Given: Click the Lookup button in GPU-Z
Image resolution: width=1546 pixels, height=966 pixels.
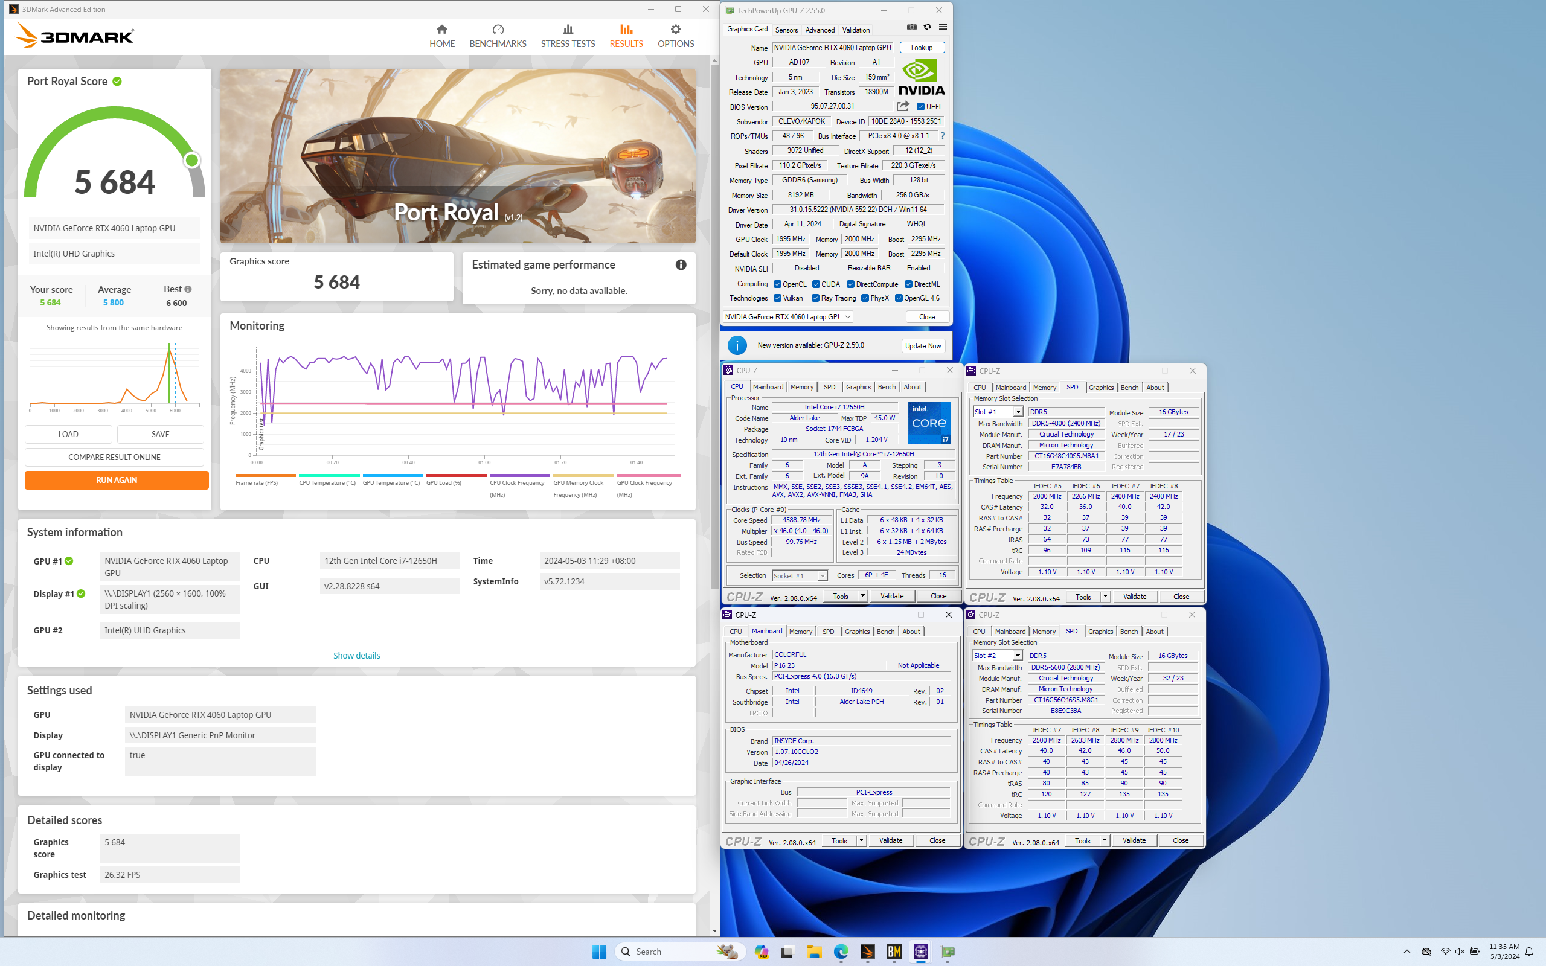Looking at the screenshot, I should 921,48.
